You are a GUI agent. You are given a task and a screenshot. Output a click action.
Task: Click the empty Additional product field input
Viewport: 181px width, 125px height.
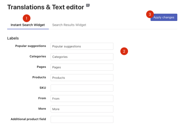click(x=82, y=119)
